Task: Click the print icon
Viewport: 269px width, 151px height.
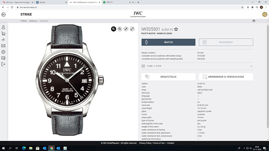Action: coord(254,21)
